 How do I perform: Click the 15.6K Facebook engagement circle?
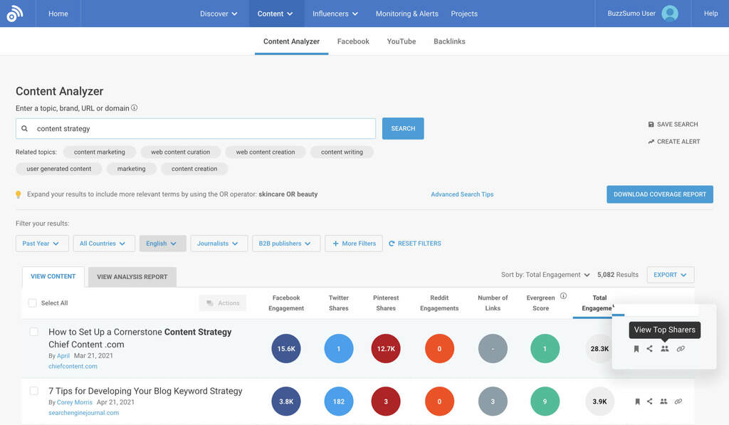286,349
